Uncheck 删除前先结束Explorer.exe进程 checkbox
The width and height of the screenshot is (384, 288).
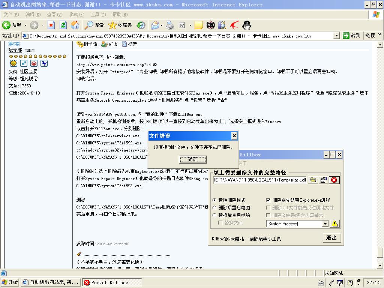point(268,200)
